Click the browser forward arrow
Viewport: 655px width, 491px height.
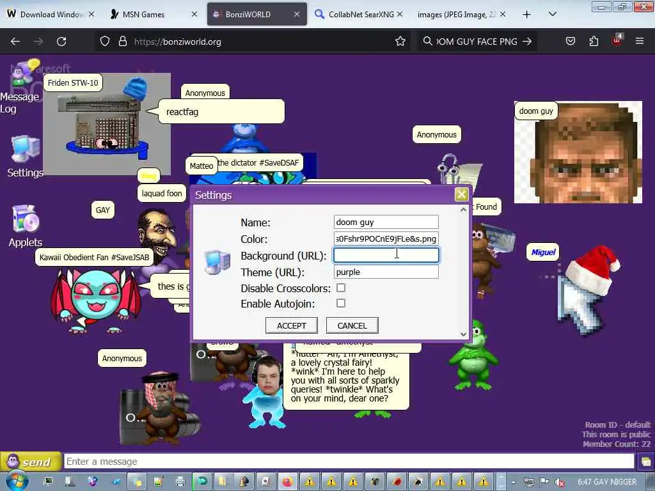[38, 42]
